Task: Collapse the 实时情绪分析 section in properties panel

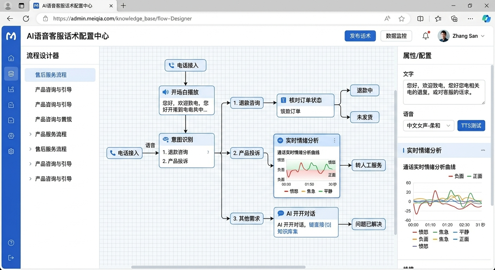Action: (x=483, y=150)
